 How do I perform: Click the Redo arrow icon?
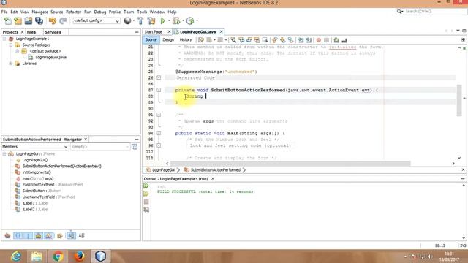63,21
